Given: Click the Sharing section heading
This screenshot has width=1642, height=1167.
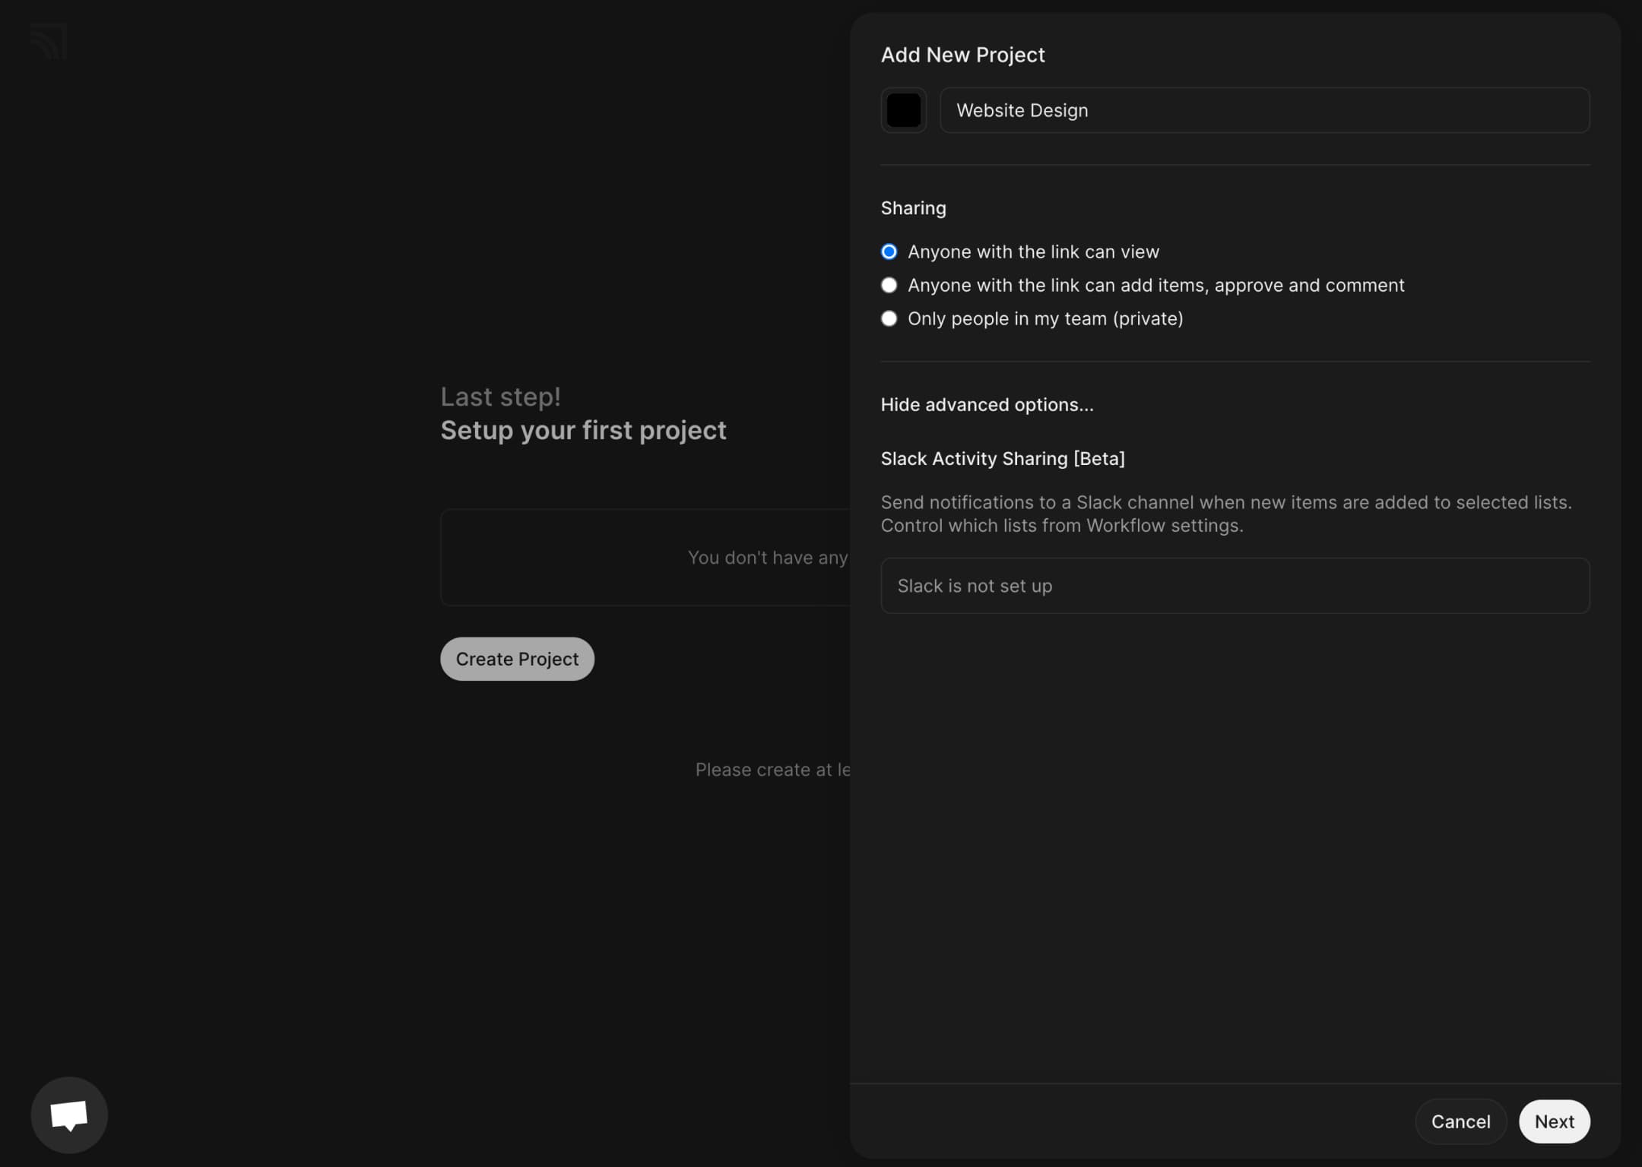Looking at the screenshot, I should pos(913,208).
